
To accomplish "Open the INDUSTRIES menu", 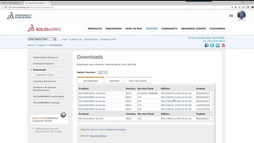I will pos(114,29).
